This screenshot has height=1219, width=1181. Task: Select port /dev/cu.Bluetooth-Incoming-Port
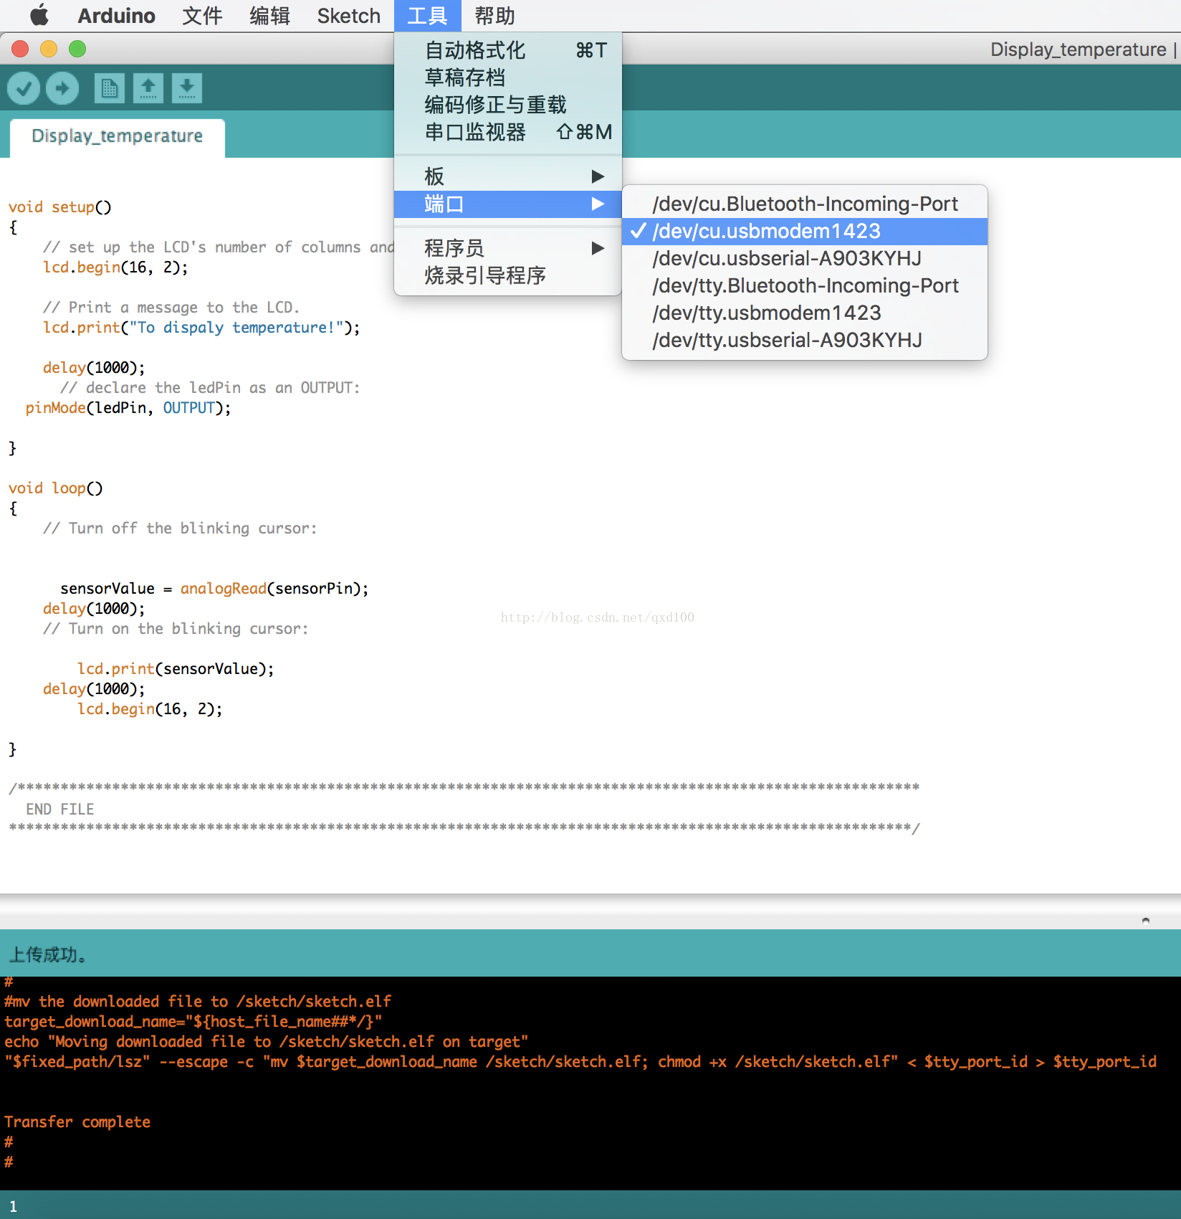click(805, 204)
